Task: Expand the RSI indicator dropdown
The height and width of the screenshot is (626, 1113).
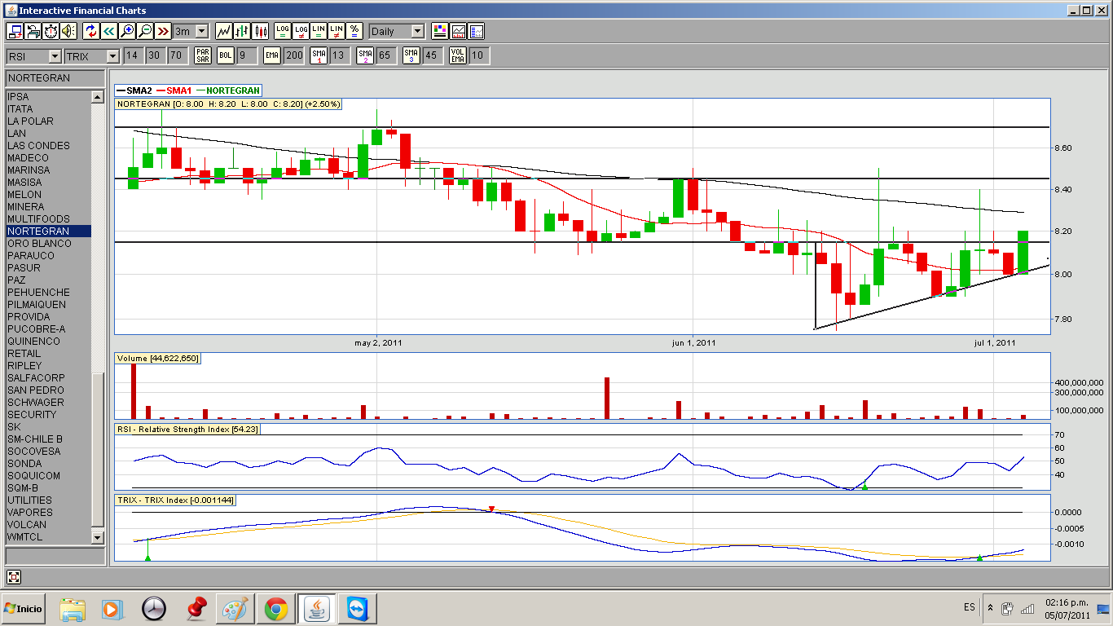Action: coord(55,55)
